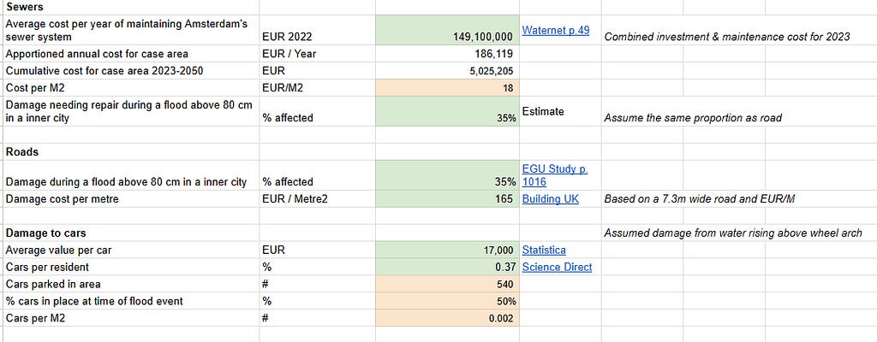Select the 'Cars per resident' label cell

(131, 267)
